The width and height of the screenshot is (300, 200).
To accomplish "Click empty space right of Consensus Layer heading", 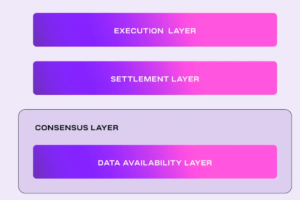I will click(200, 127).
